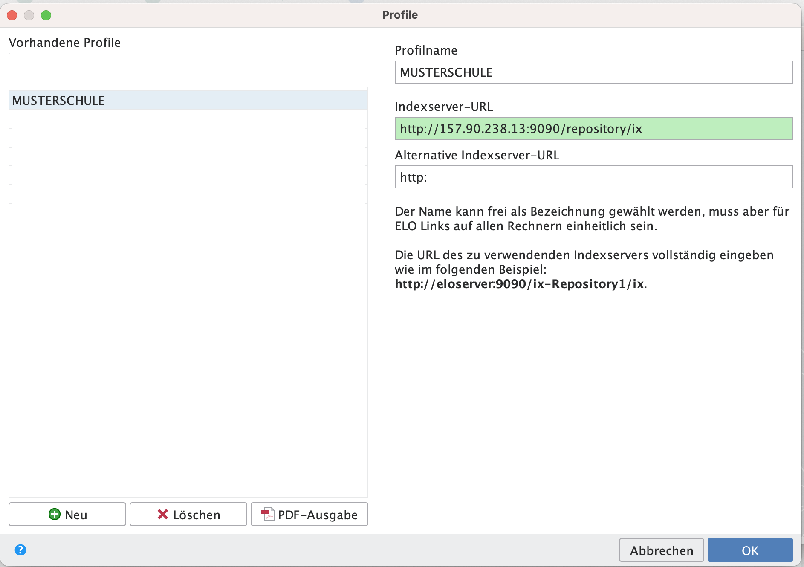Focus the Profilname text field
The width and height of the screenshot is (804, 567).
[593, 72]
